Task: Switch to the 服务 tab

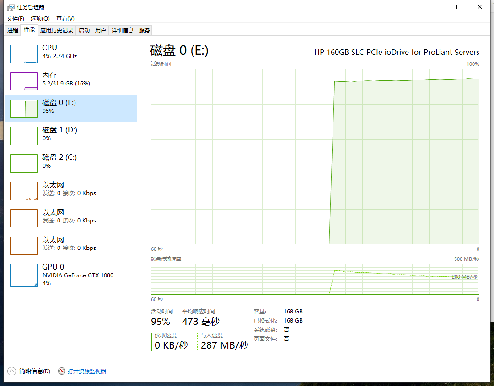Action: pyautogui.click(x=144, y=31)
